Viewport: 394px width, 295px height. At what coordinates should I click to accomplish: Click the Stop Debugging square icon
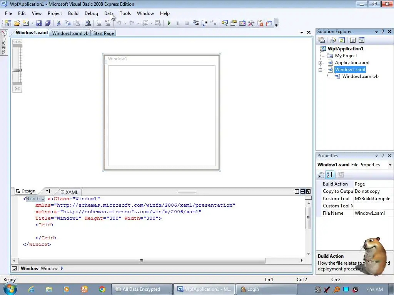187,23
